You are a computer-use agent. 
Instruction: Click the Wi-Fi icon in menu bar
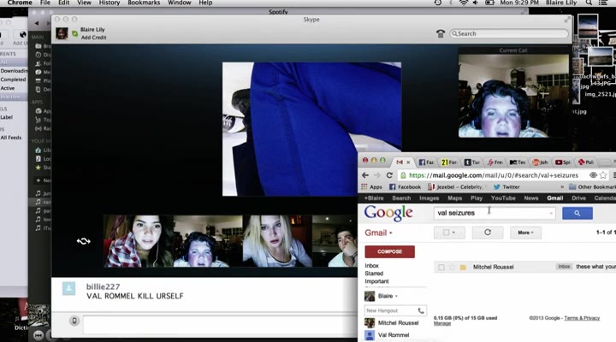click(464, 3)
